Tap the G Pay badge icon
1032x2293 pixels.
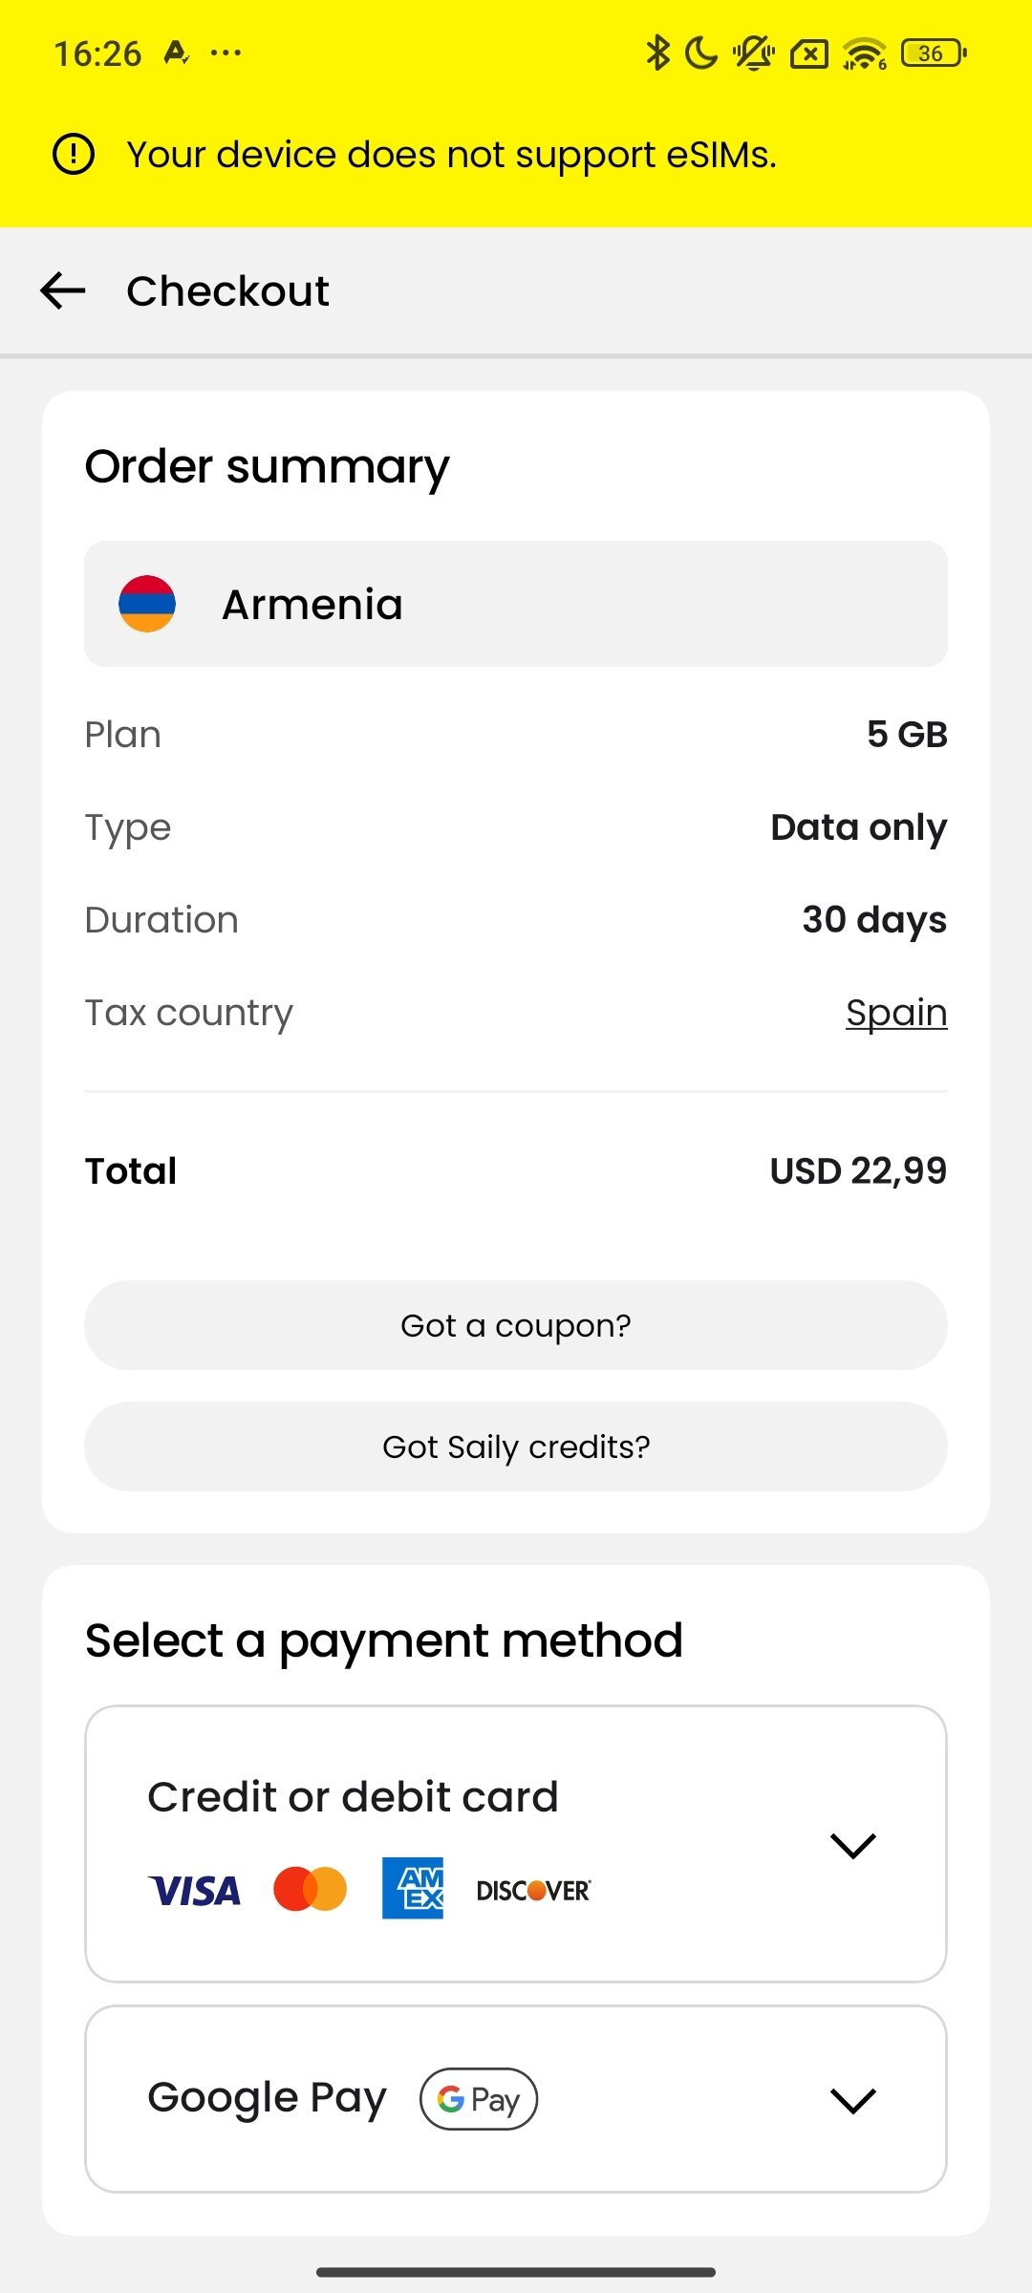pyautogui.click(x=479, y=2099)
